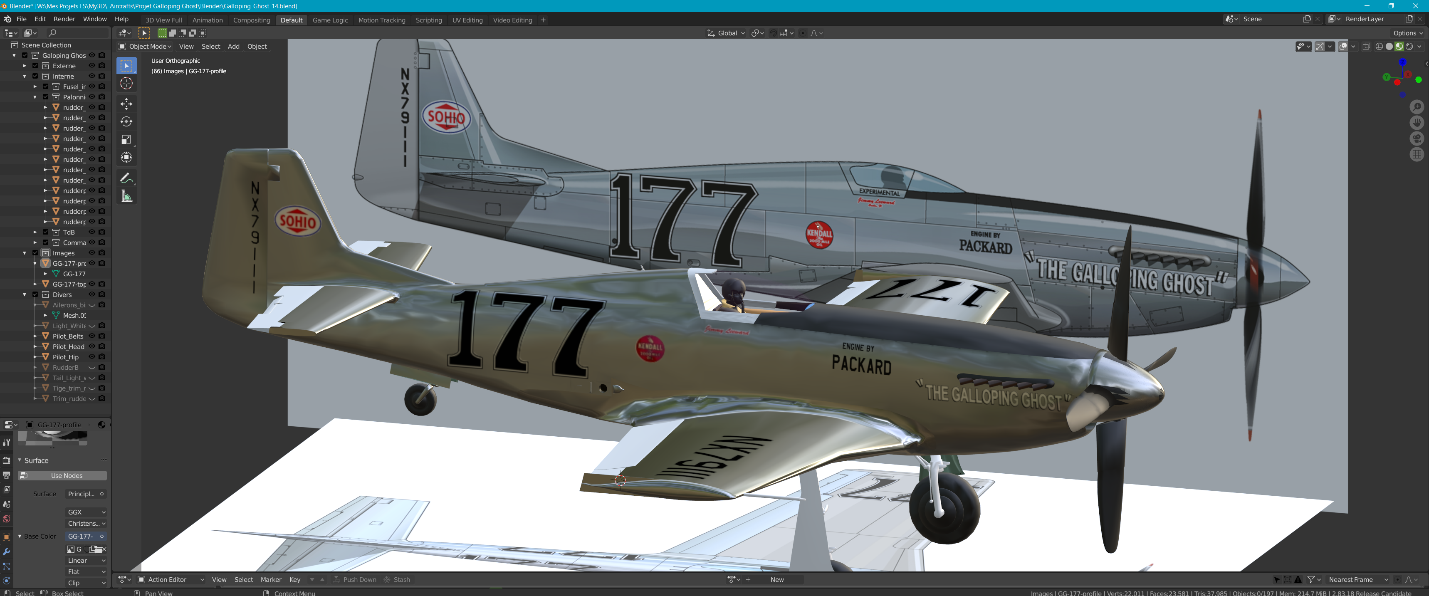Select the Scale tool
This screenshot has width=1429, height=596.
pos(126,139)
